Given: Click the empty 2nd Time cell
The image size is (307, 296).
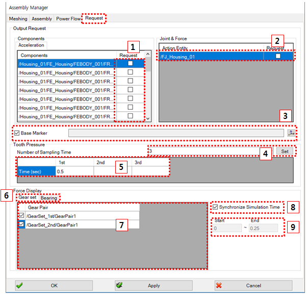Looking at the screenshot, I should (x=113, y=171).
